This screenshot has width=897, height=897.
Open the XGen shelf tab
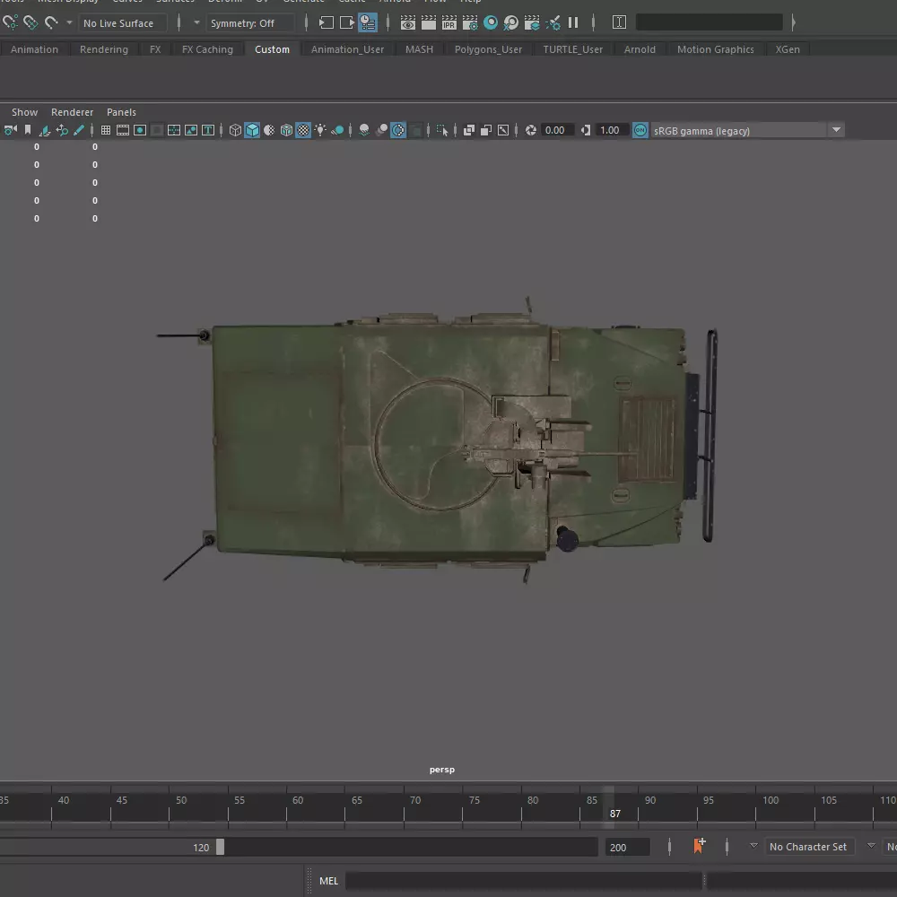[x=788, y=49]
